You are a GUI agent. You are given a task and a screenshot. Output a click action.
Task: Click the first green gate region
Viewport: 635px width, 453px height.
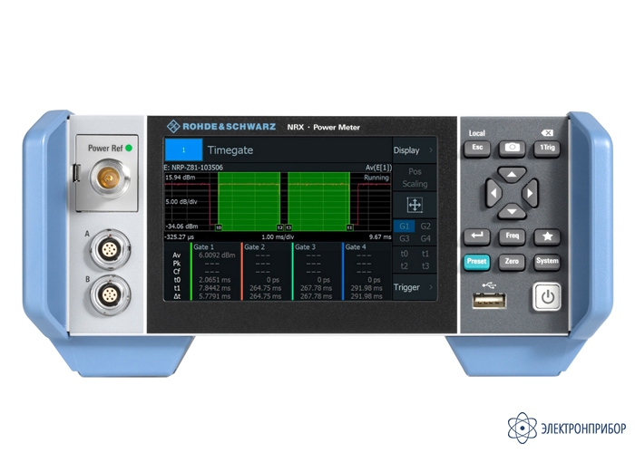[249, 201]
